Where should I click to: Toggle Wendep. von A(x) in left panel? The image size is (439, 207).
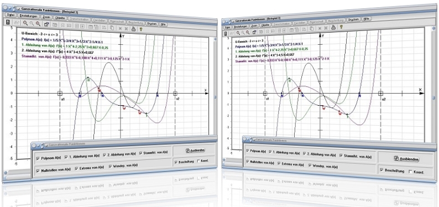click(111, 166)
